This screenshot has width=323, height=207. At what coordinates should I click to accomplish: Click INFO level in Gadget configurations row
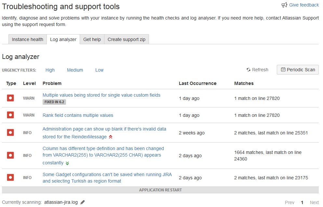click(x=27, y=177)
